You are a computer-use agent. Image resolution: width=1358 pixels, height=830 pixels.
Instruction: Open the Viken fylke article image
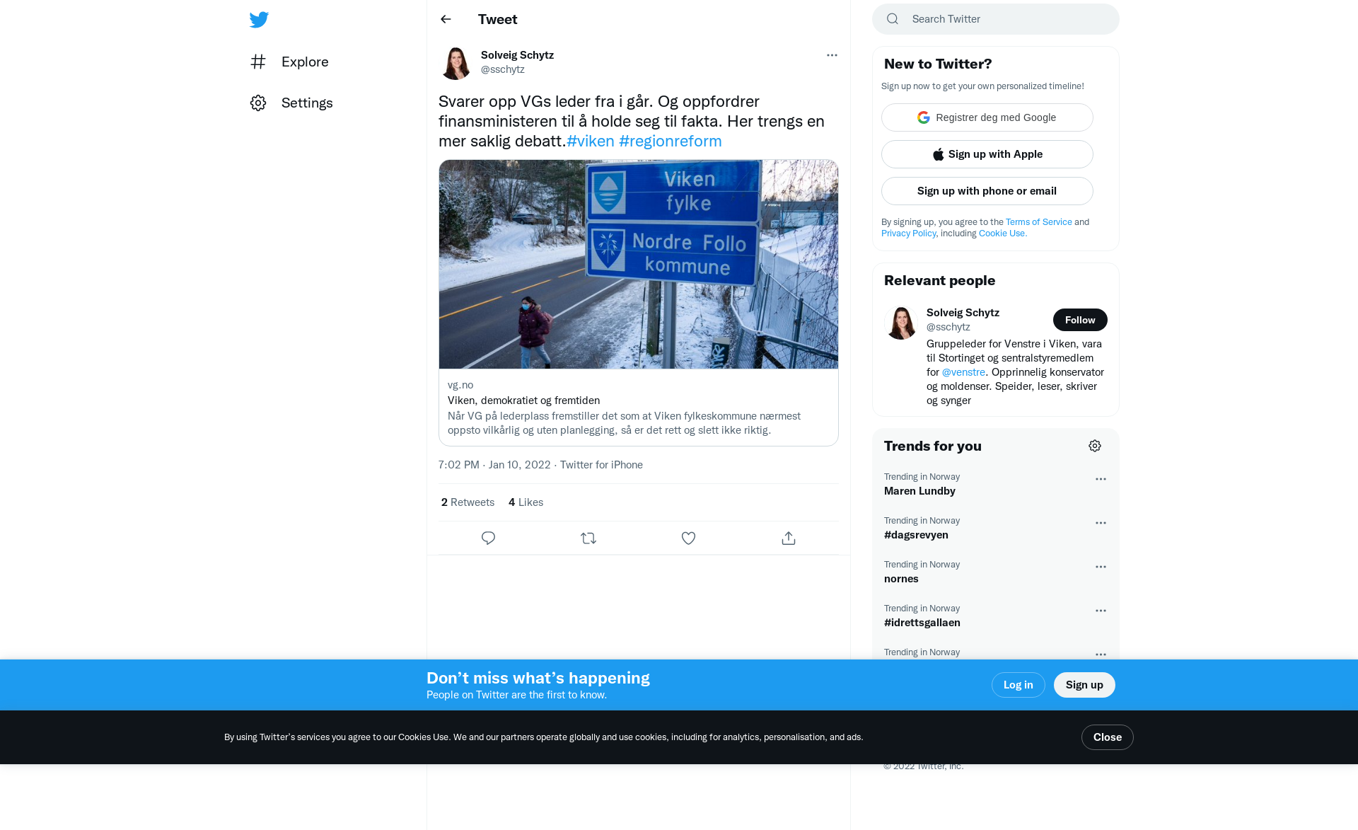(x=638, y=264)
